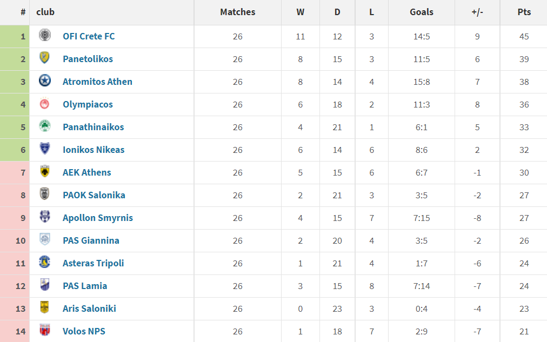The height and width of the screenshot is (342, 547).
Task: Click the club column header
Action: (x=45, y=12)
